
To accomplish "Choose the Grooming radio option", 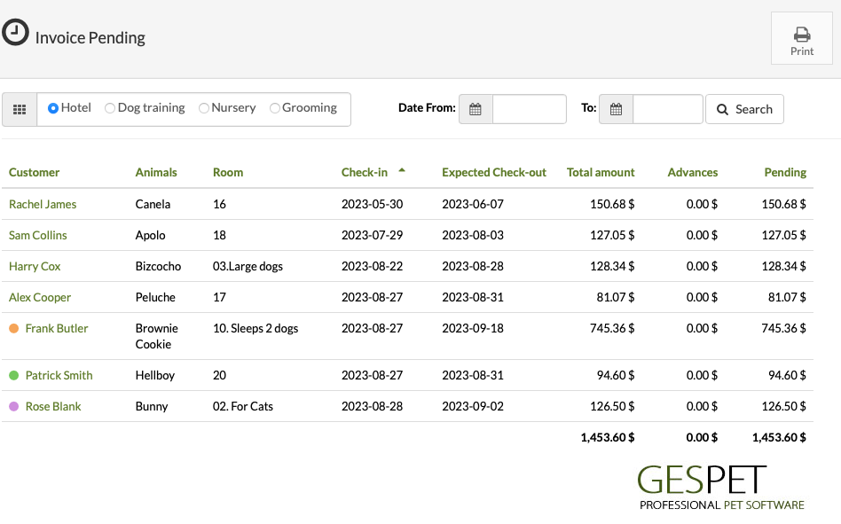I will click(275, 108).
